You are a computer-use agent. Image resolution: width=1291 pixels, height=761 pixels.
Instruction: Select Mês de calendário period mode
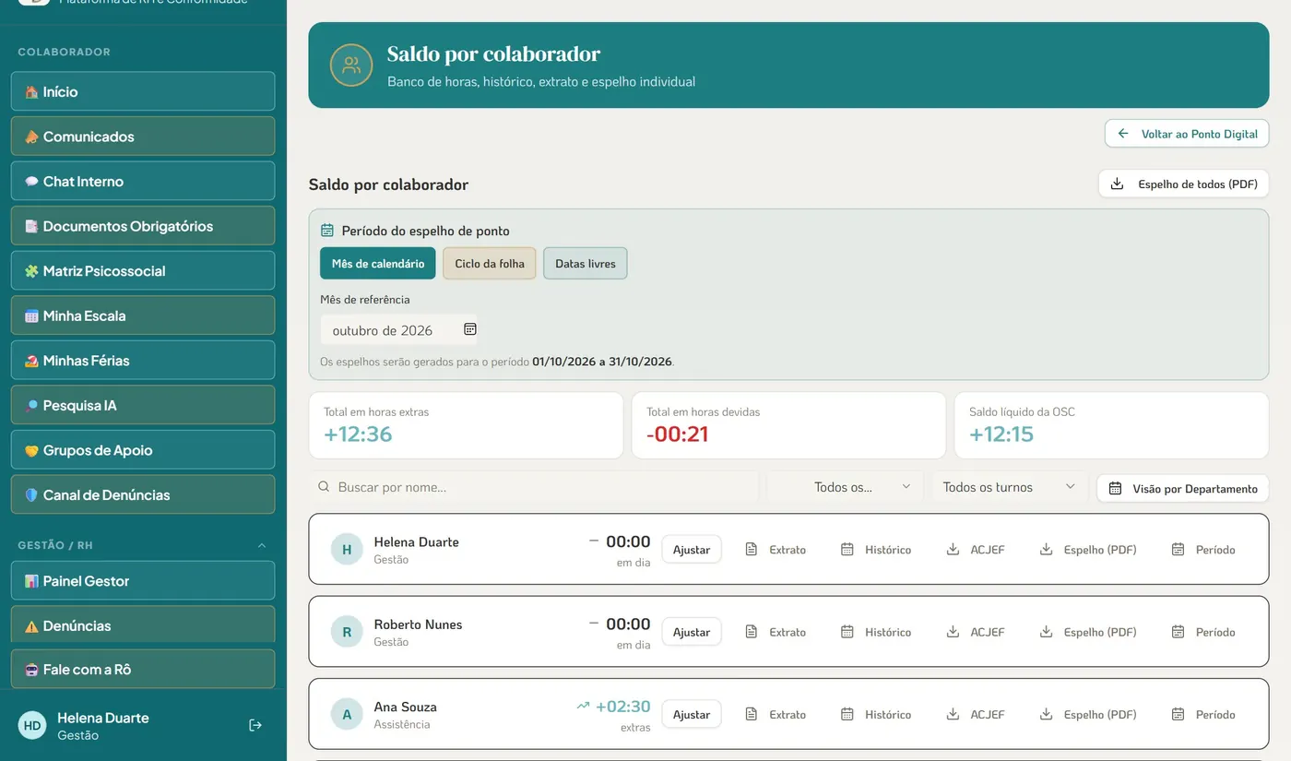coord(378,263)
